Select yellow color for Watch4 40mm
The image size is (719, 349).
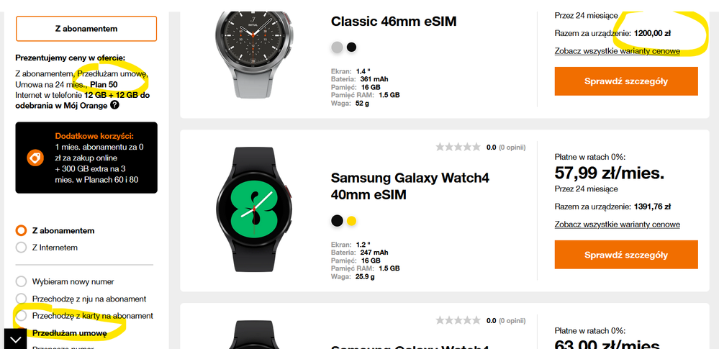pos(351,221)
